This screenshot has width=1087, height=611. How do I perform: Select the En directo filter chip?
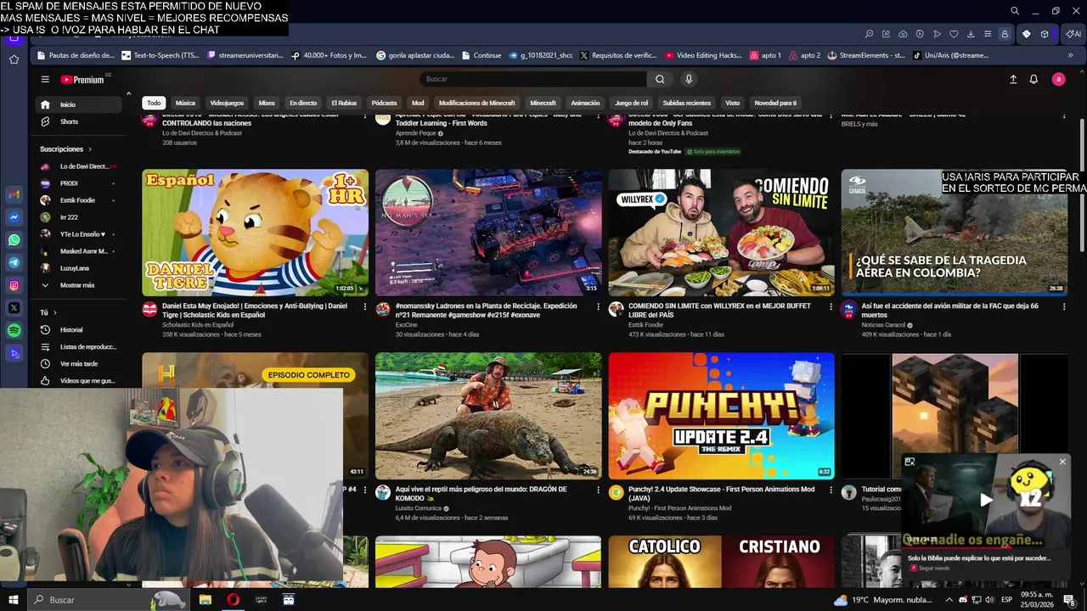[x=303, y=103]
